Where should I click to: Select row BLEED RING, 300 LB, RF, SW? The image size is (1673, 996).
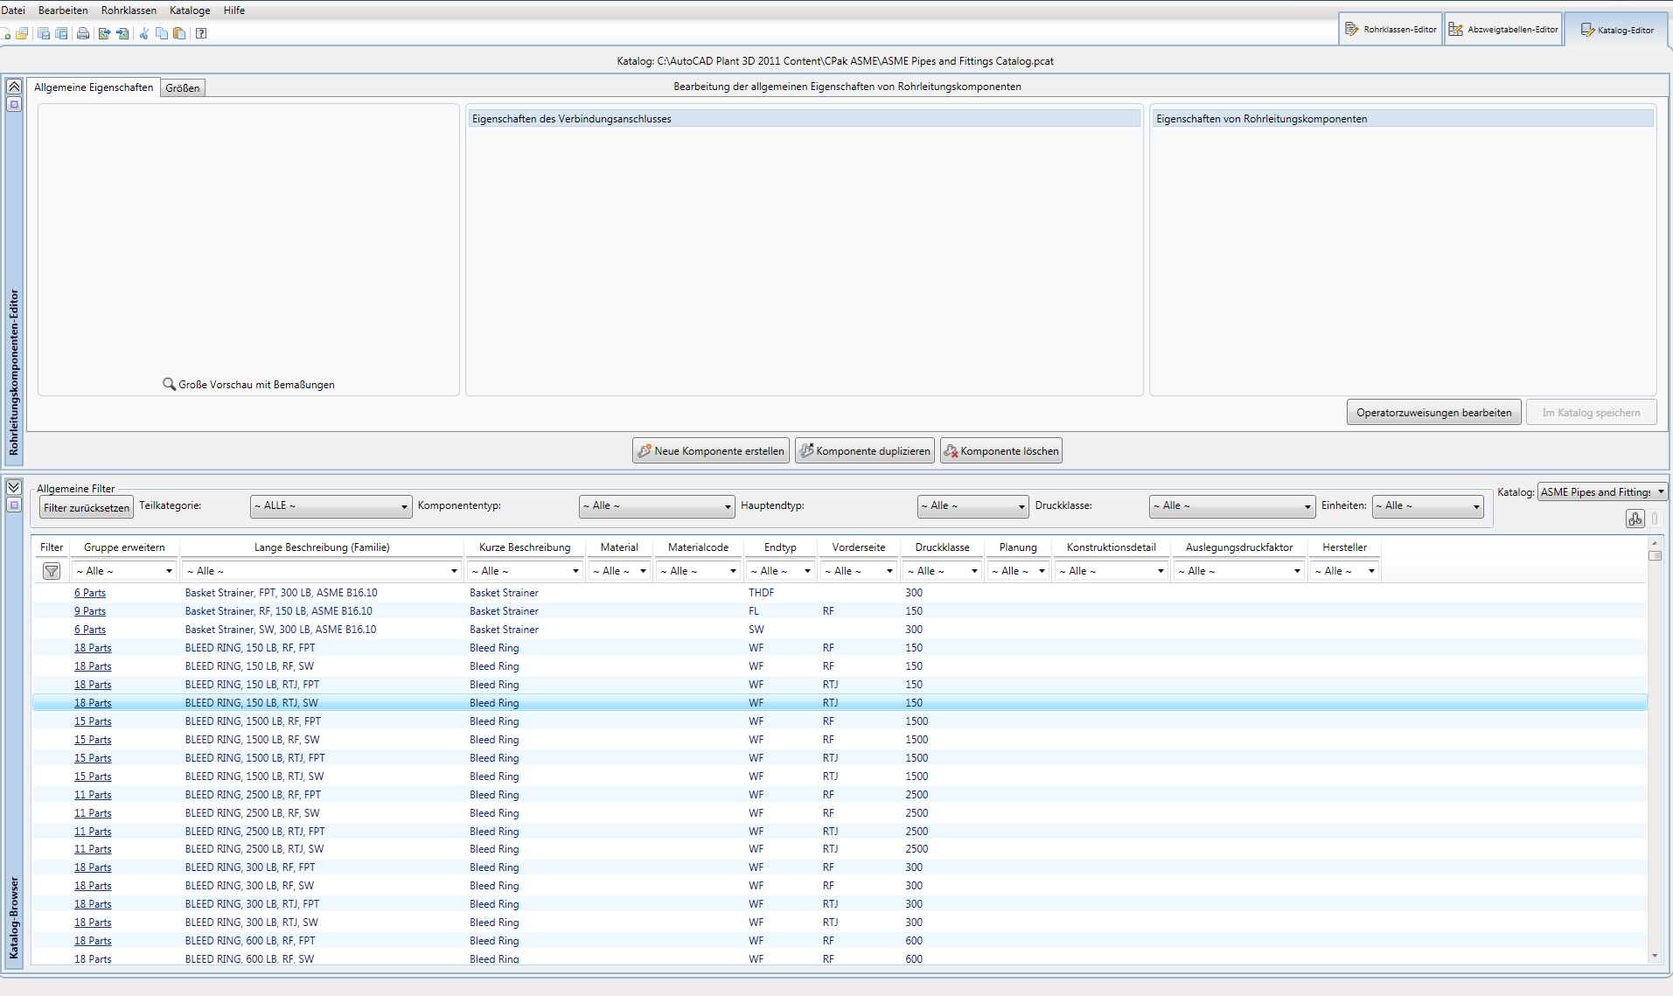840,886
